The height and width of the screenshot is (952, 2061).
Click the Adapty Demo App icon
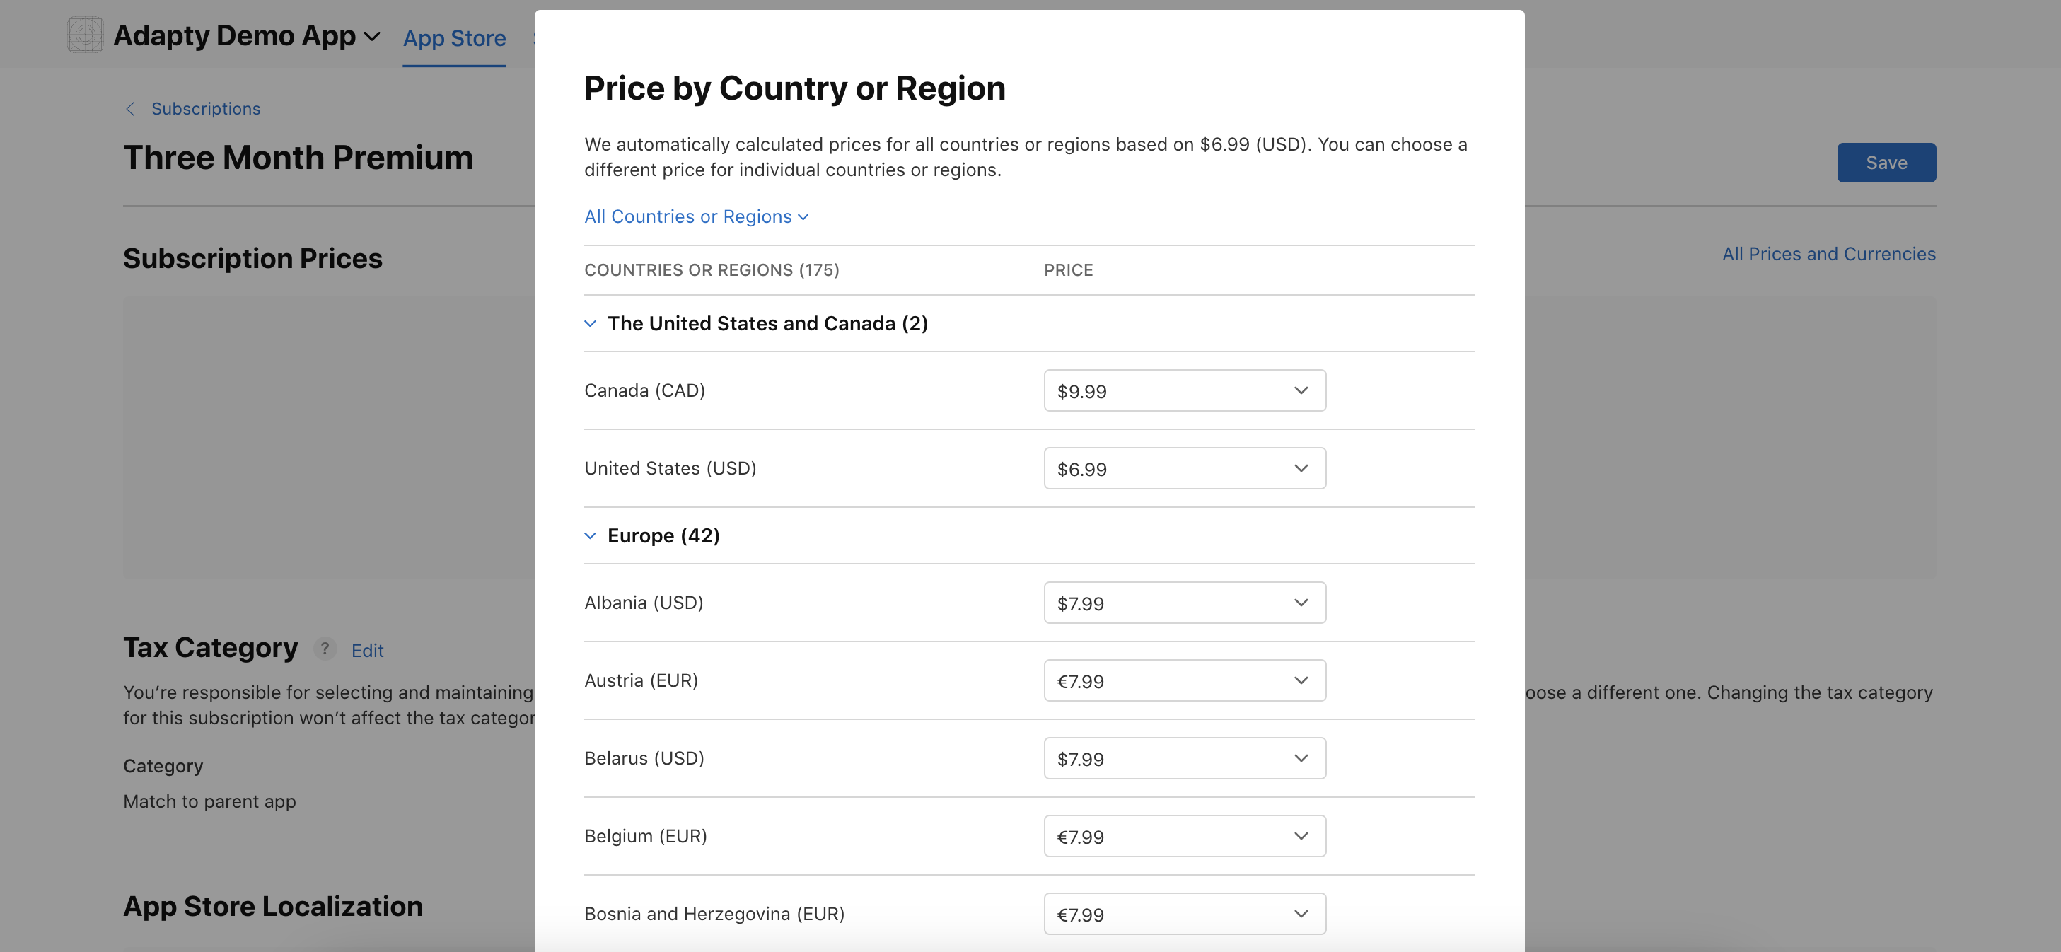click(85, 35)
